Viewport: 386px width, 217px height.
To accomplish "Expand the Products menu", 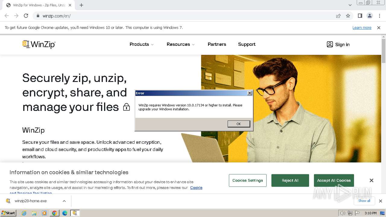I will [x=142, y=44].
